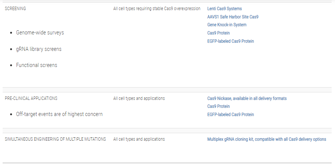Image resolution: width=335 pixels, height=168 pixels.
Task: Open the Gene Knock-in System link
Action: (227, 25)
